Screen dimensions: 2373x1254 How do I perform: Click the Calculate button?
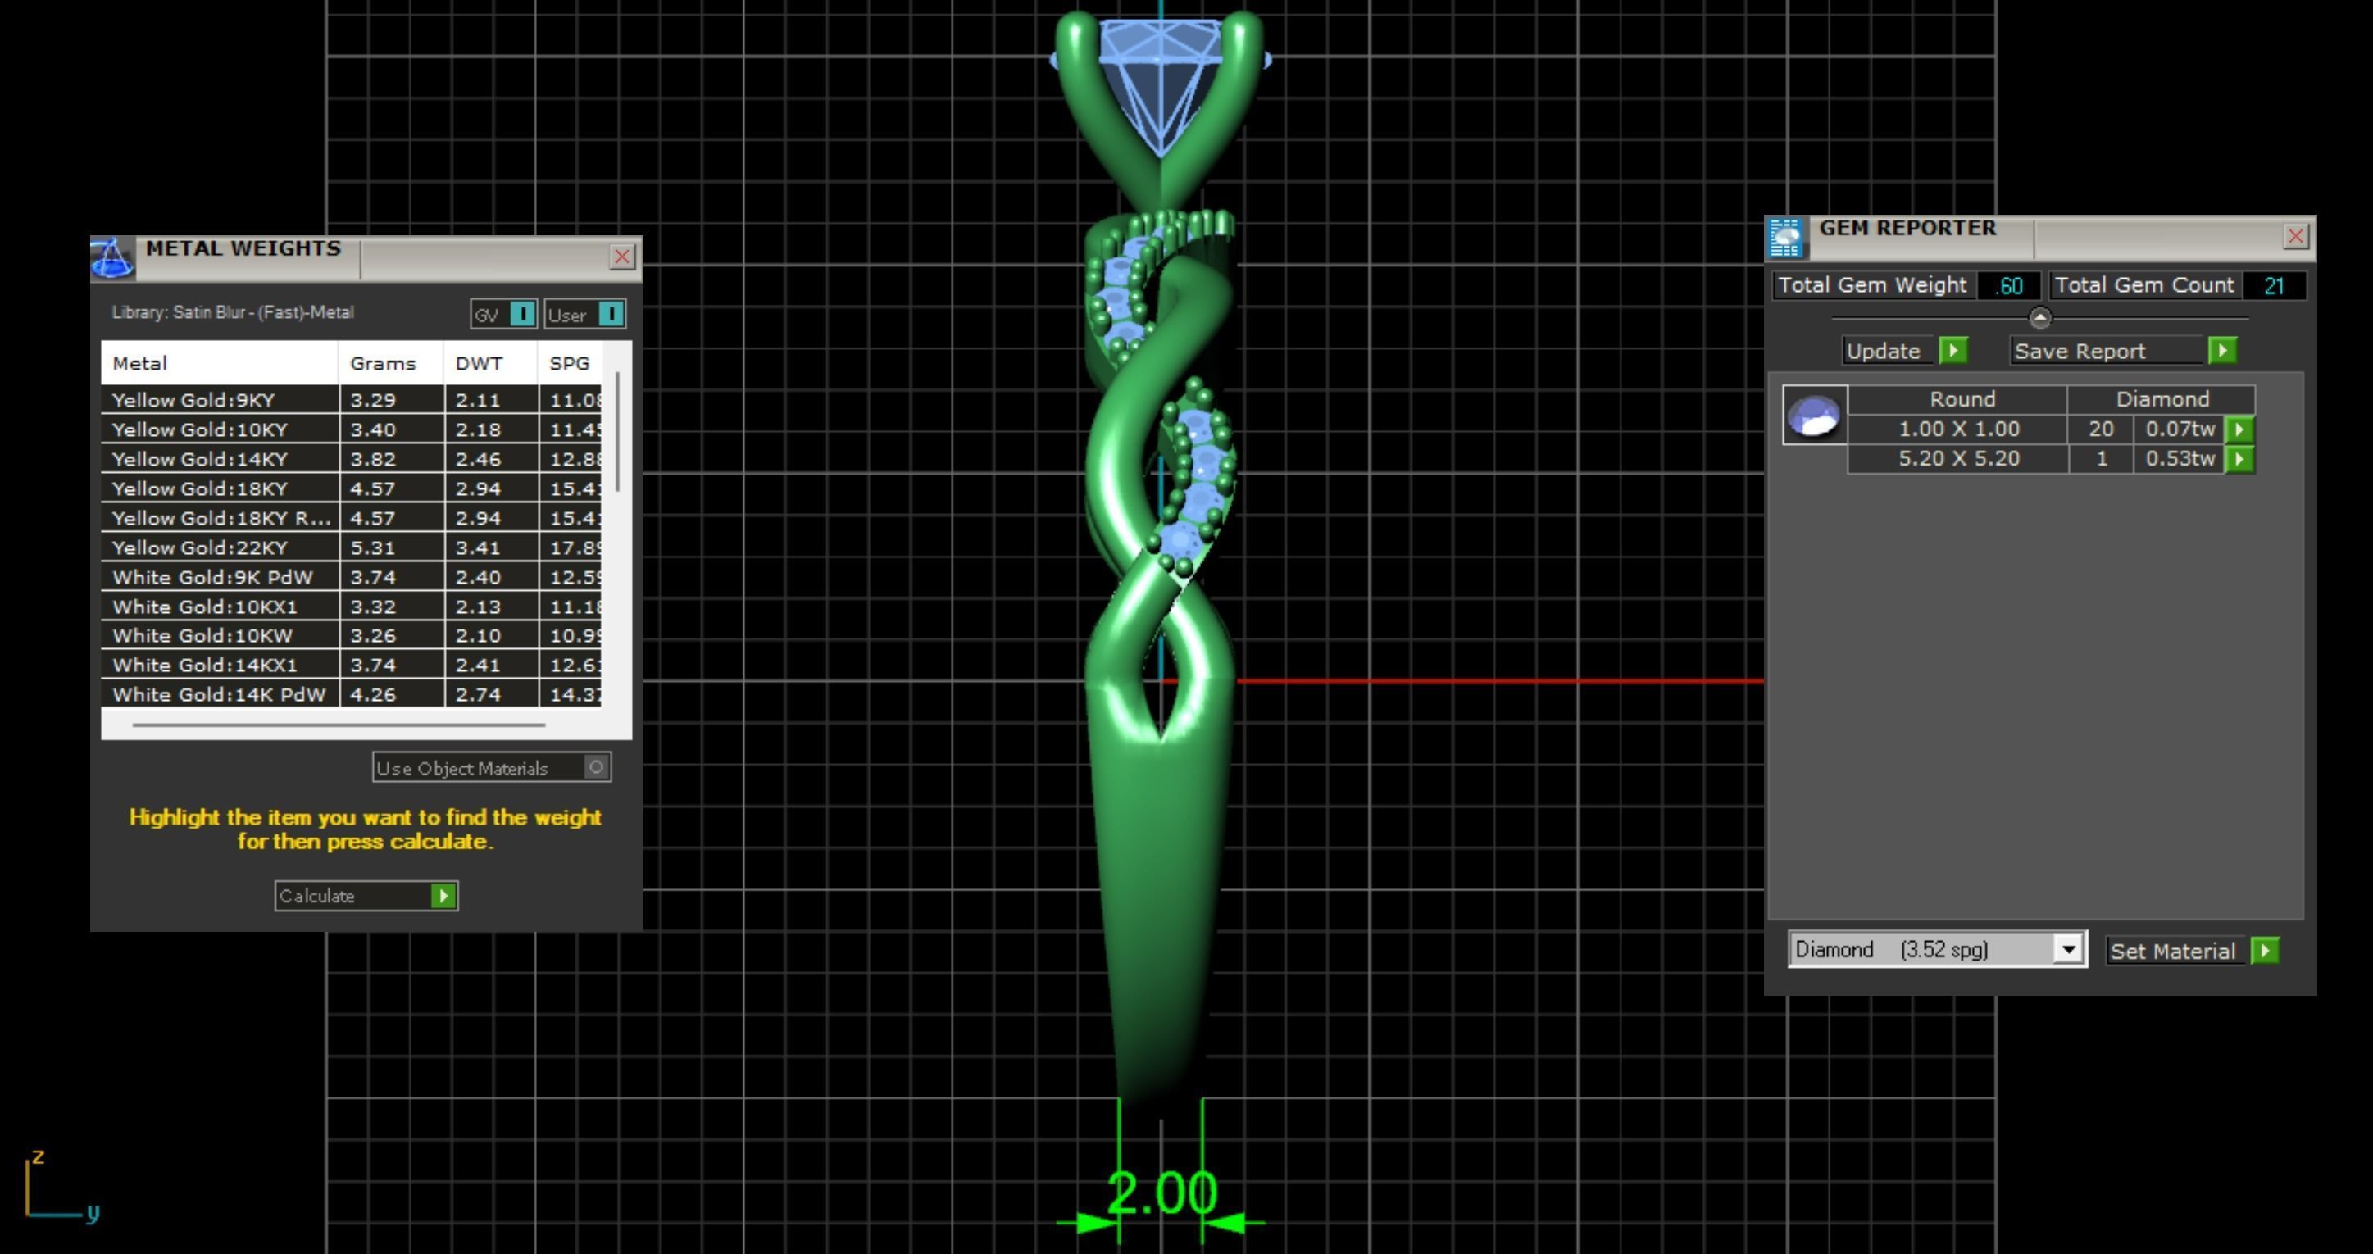tap(366, 896)
